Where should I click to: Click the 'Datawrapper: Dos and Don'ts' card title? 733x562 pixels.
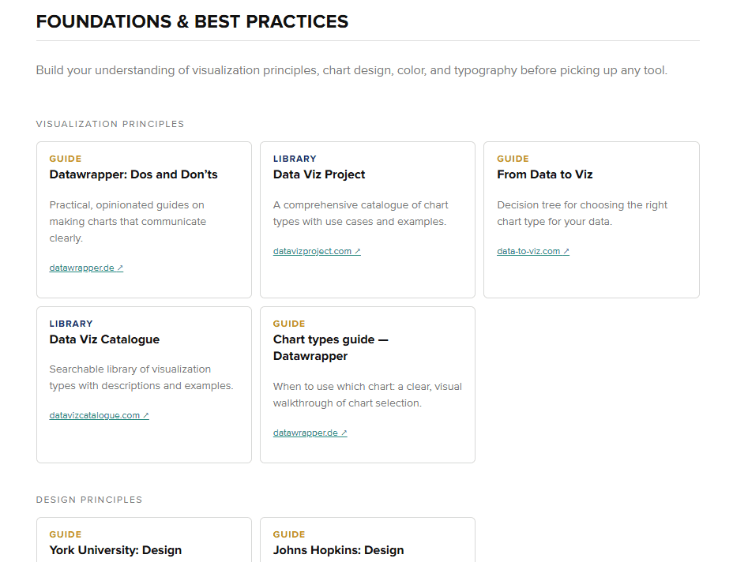point(133,174)
